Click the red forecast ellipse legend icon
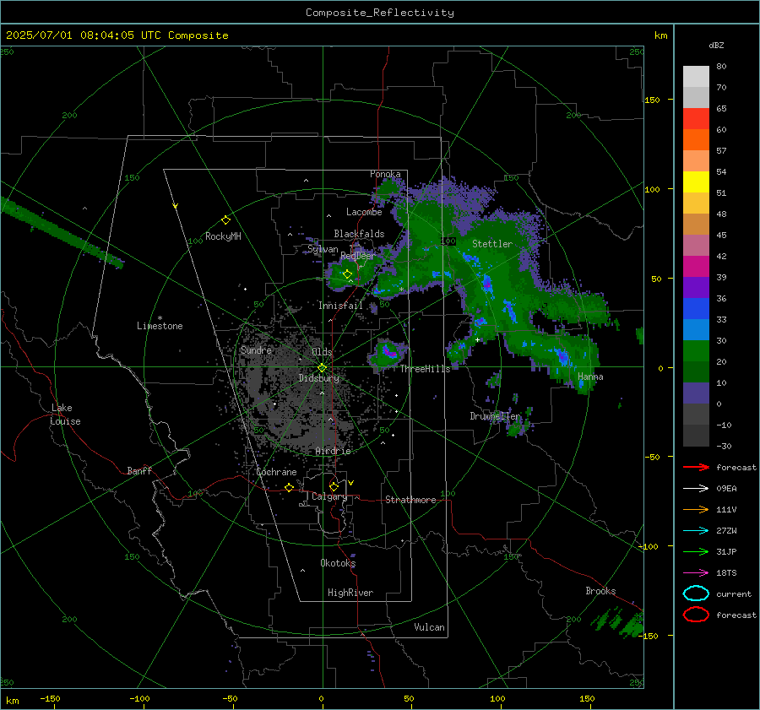Screen dimensions: 760x710 click(x=696, y=615)
